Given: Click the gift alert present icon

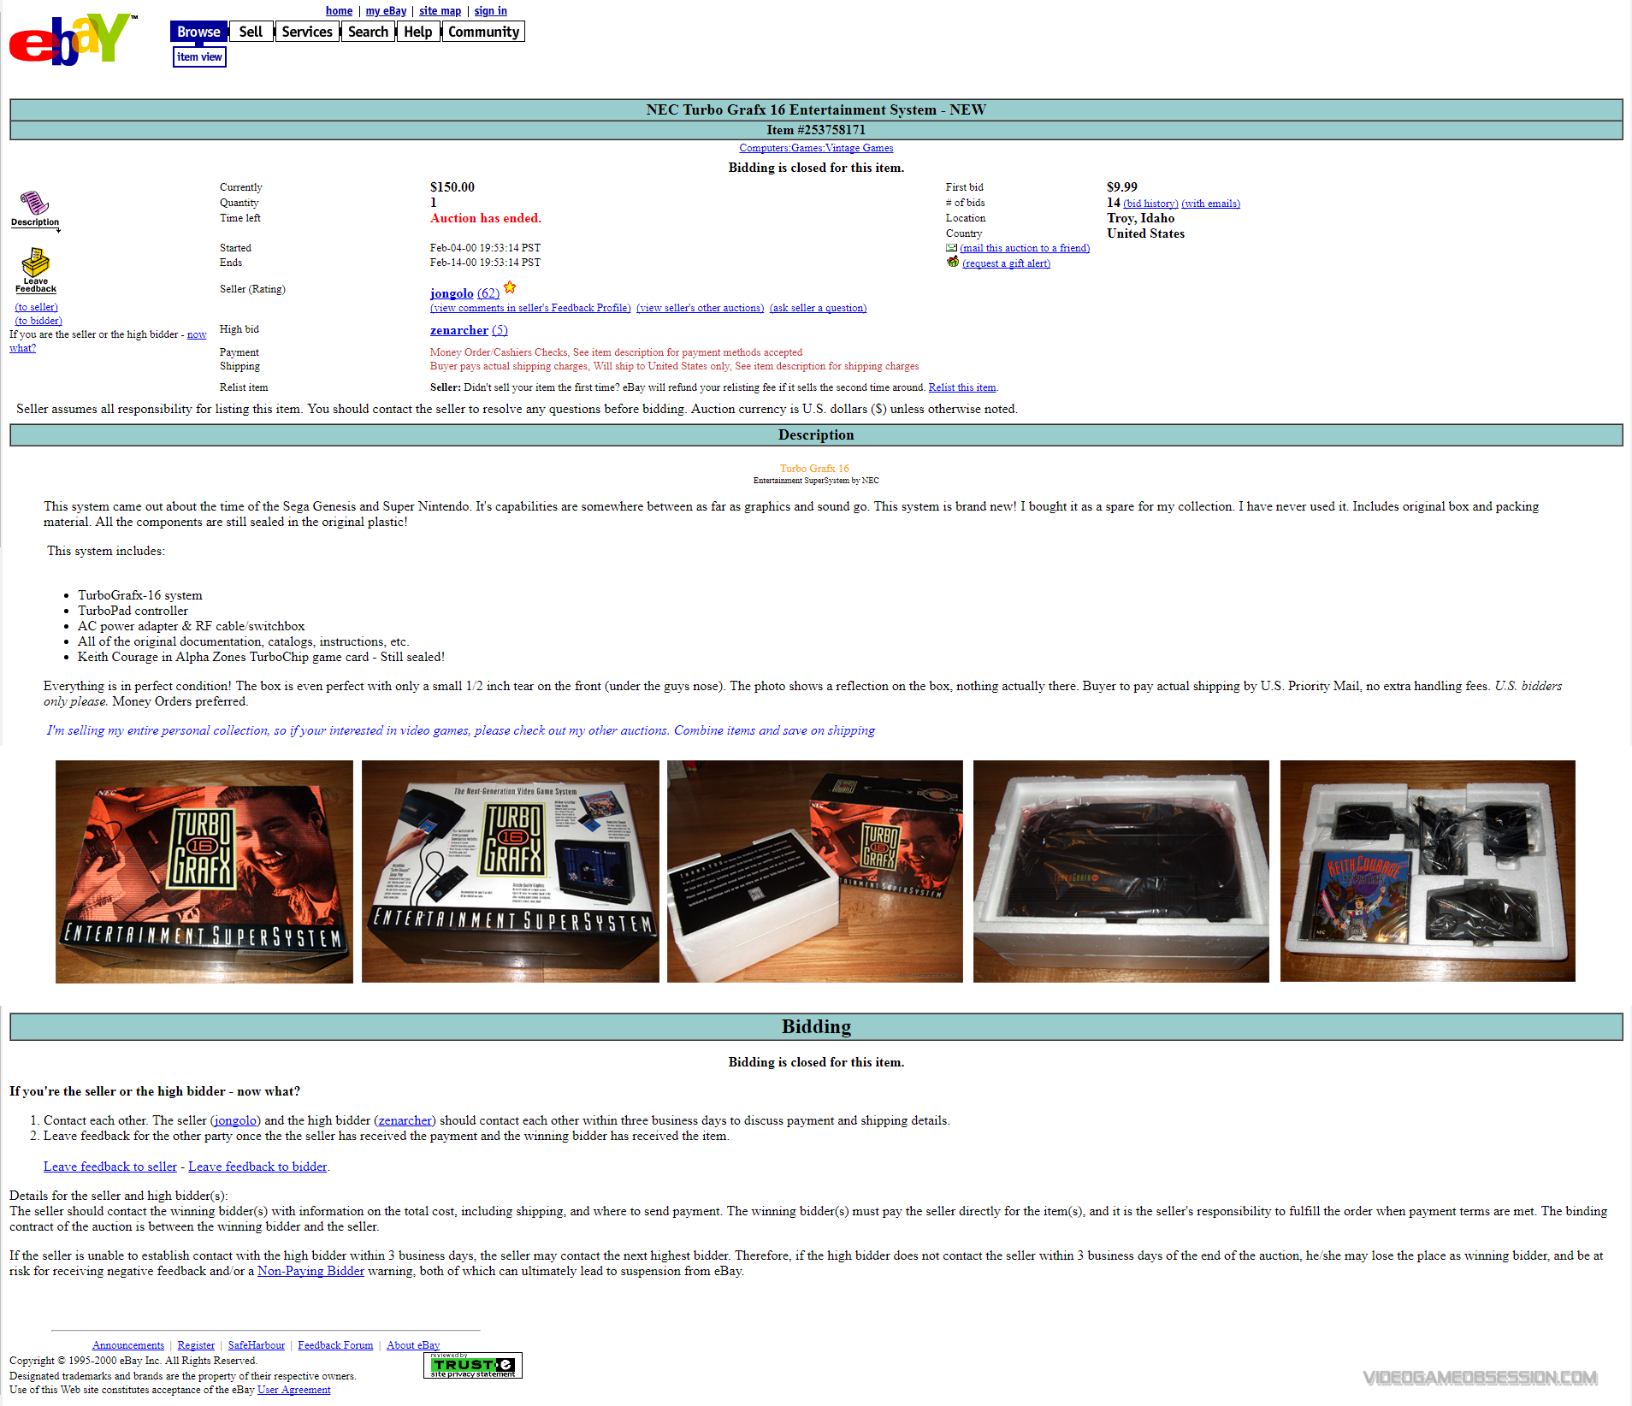Looking at the screenshot, I should pos(952,263).
